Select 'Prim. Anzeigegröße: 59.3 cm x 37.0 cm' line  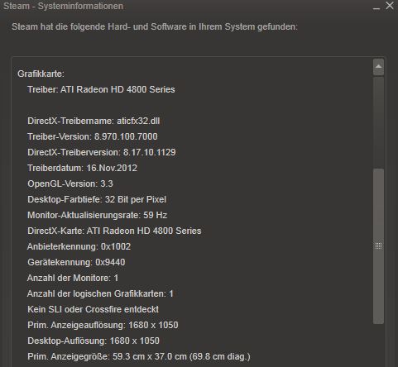139,356
